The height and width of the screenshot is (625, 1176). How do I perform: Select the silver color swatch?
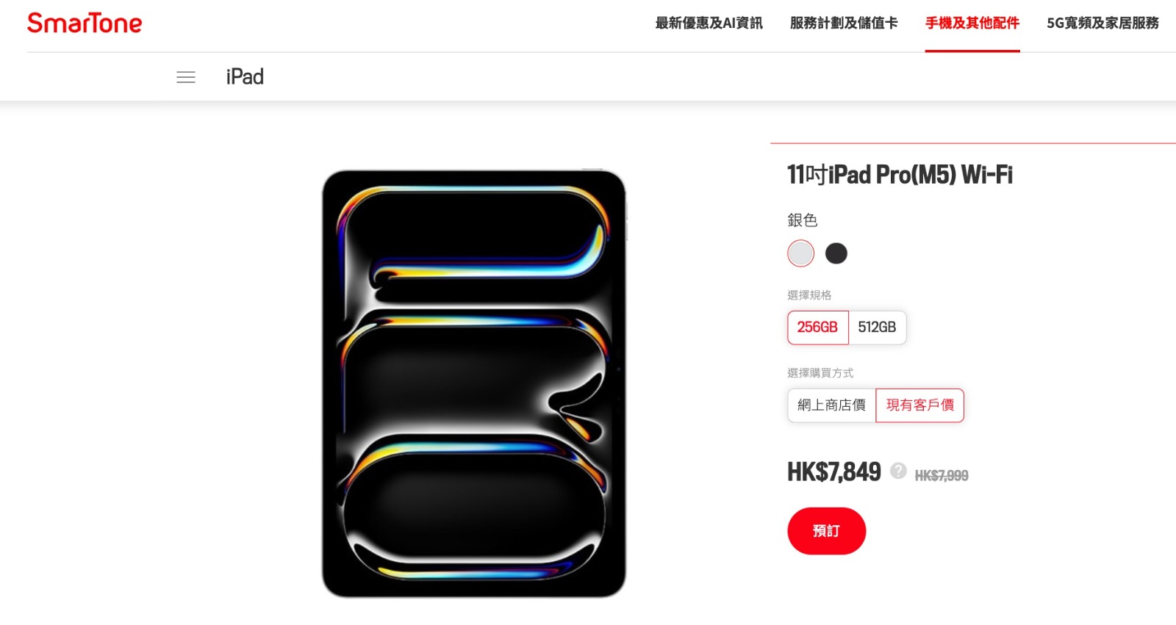[x=800, y=253]
